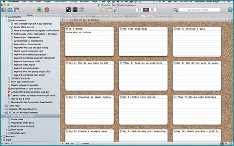Viewport: 234px width, 146px height.
Task: Open the gear menu in binder footer
Action: [12, 144]
